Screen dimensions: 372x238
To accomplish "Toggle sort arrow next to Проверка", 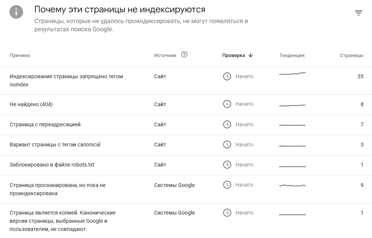I will (x=251, y=55).
